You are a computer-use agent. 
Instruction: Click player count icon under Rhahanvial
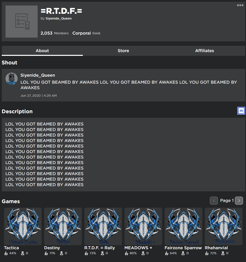(x=223, y=253)
